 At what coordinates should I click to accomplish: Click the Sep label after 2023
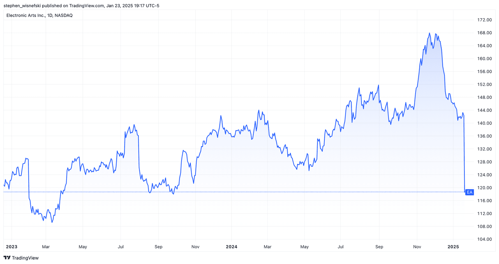pyautogui.click(x=159, y=247)
